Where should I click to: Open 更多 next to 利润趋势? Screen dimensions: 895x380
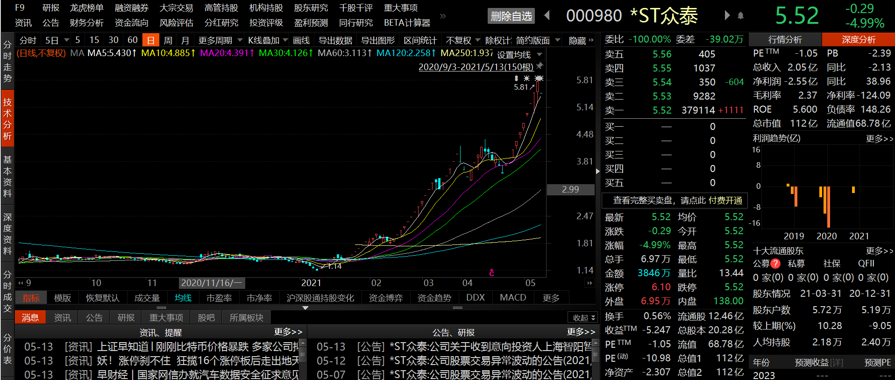879,138
